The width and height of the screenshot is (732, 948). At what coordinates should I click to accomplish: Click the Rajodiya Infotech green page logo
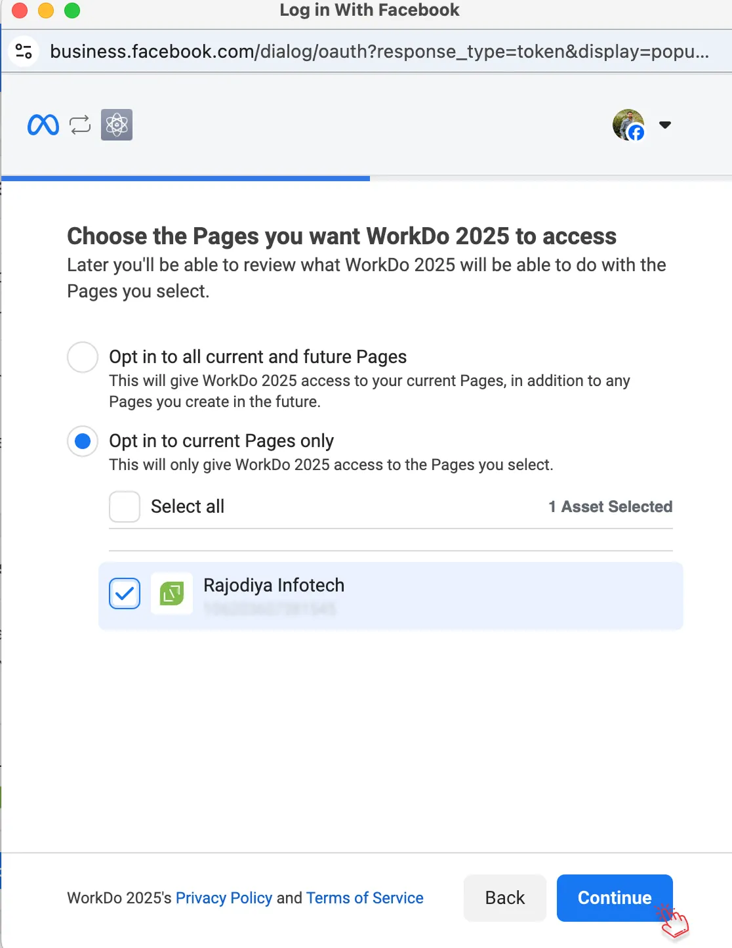(172, 593)
